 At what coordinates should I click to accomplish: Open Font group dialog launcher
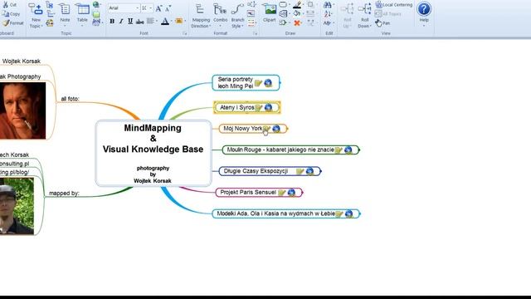tap(184, 33)
